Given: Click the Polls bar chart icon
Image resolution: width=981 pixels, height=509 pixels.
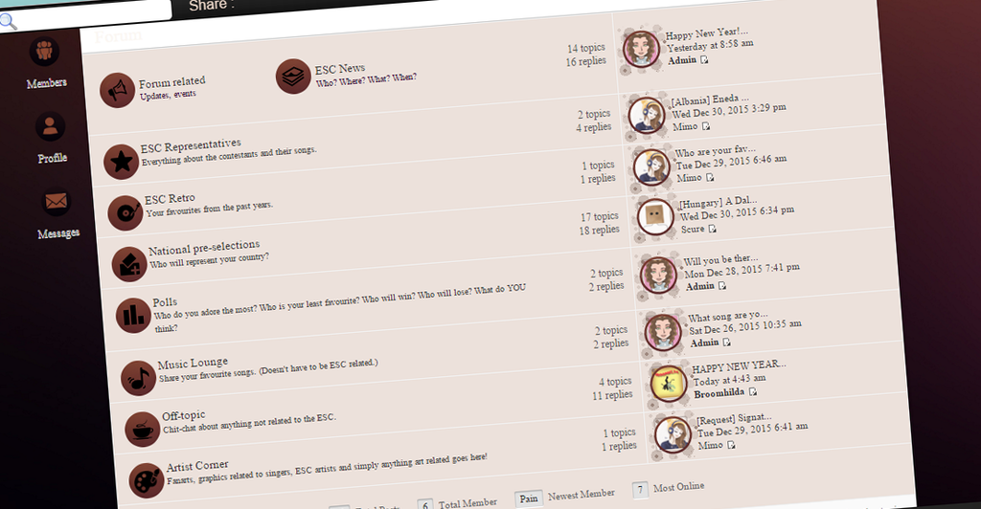Looking at the screenshot, I should click(x=134, y=316).
